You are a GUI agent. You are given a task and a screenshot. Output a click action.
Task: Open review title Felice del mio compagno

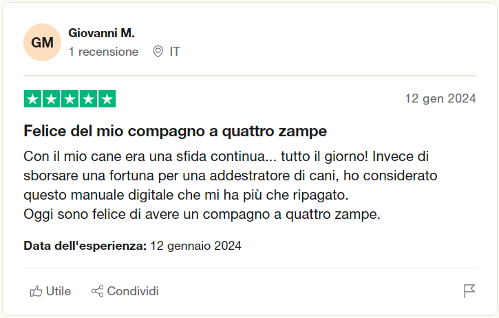176,131
